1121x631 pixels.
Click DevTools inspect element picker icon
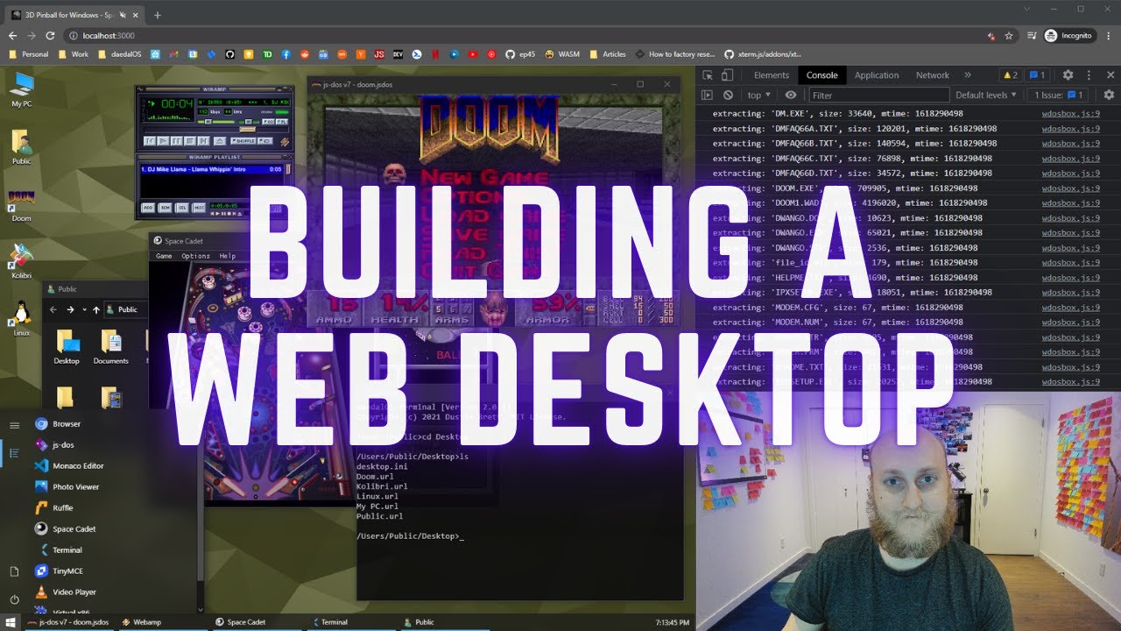708,75
